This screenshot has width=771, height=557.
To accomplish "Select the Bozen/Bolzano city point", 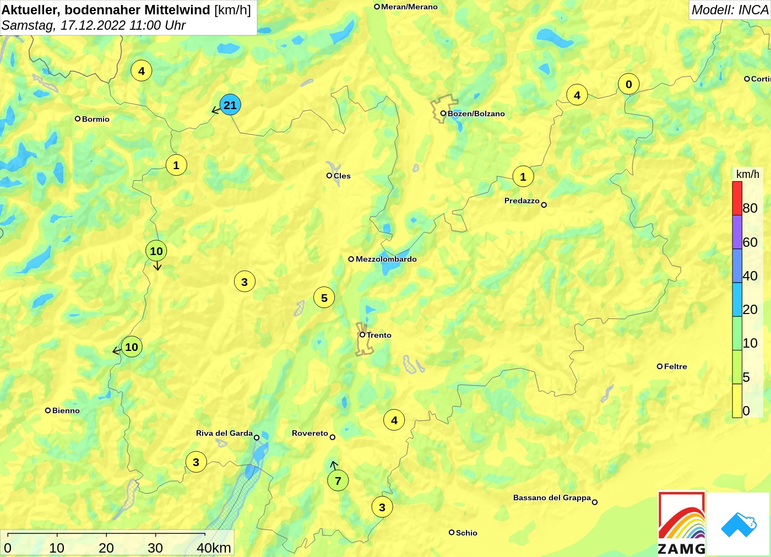I will coord(443,113).
